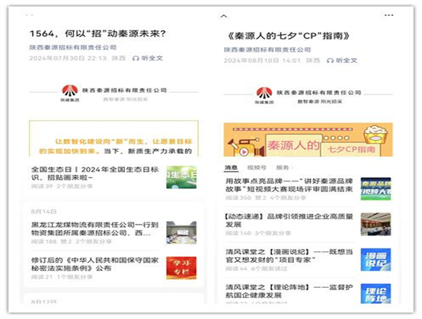422x319 pixels.
Task: Click 阅读 350 stats under 用故事点亮品牌 article
Action: tap(238, 198)
